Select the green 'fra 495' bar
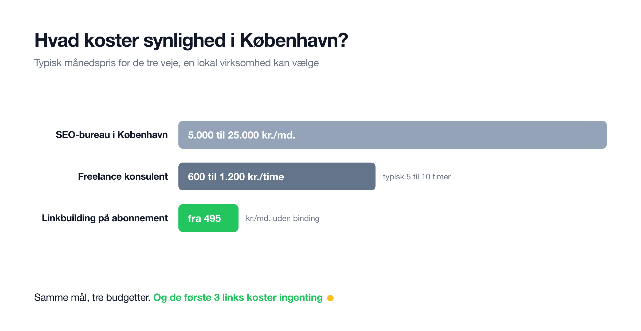The height and width of the screenshot is (331, 641). pos(208,218)
